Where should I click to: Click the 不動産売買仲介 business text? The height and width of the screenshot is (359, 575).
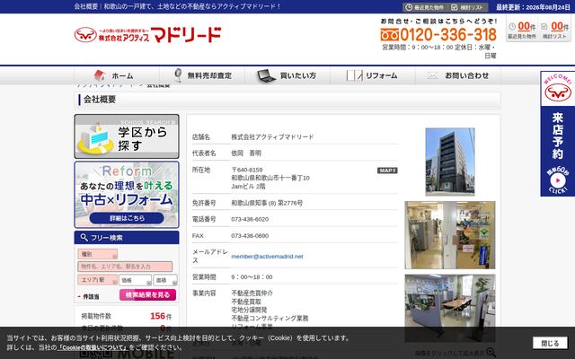point(252,293)
